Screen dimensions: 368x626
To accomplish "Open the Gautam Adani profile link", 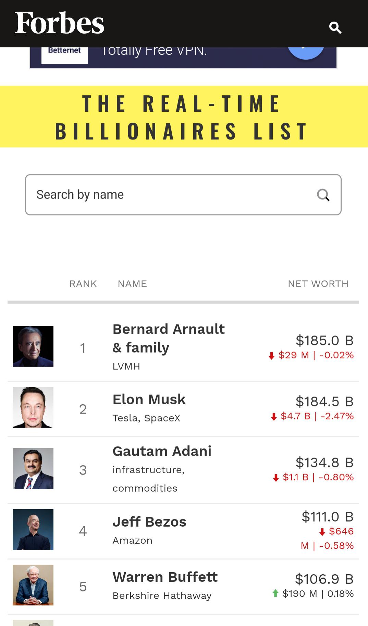I will tap(162, 451).
